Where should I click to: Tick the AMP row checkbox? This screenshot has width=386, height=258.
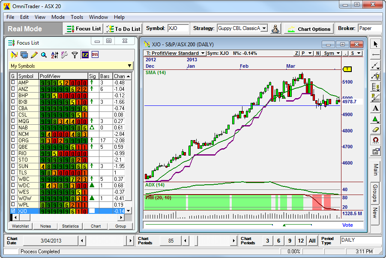[x=13, y=82]
